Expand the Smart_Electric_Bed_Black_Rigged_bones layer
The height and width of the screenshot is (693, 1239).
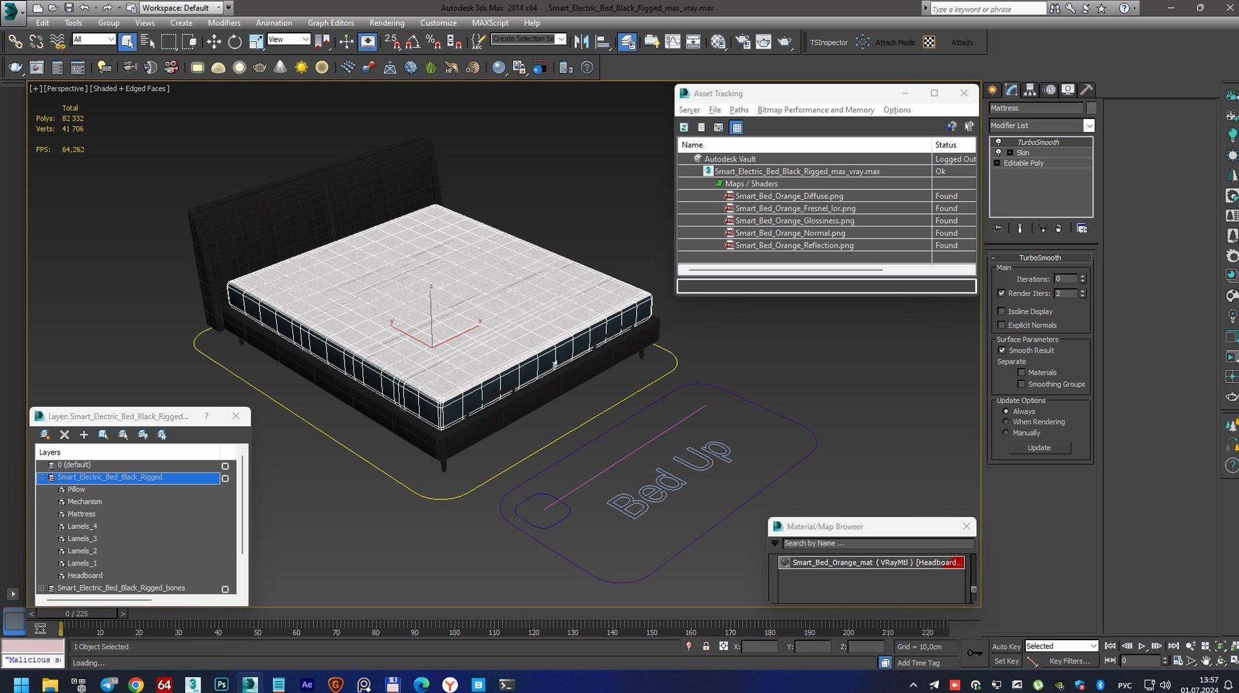click(x=41, y=588)
